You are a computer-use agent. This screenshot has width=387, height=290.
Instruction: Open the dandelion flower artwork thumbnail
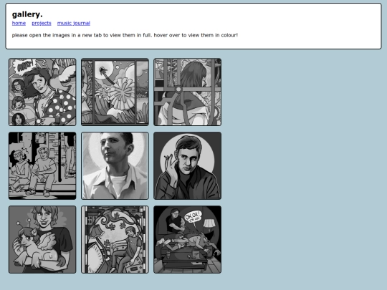[115, 92]
